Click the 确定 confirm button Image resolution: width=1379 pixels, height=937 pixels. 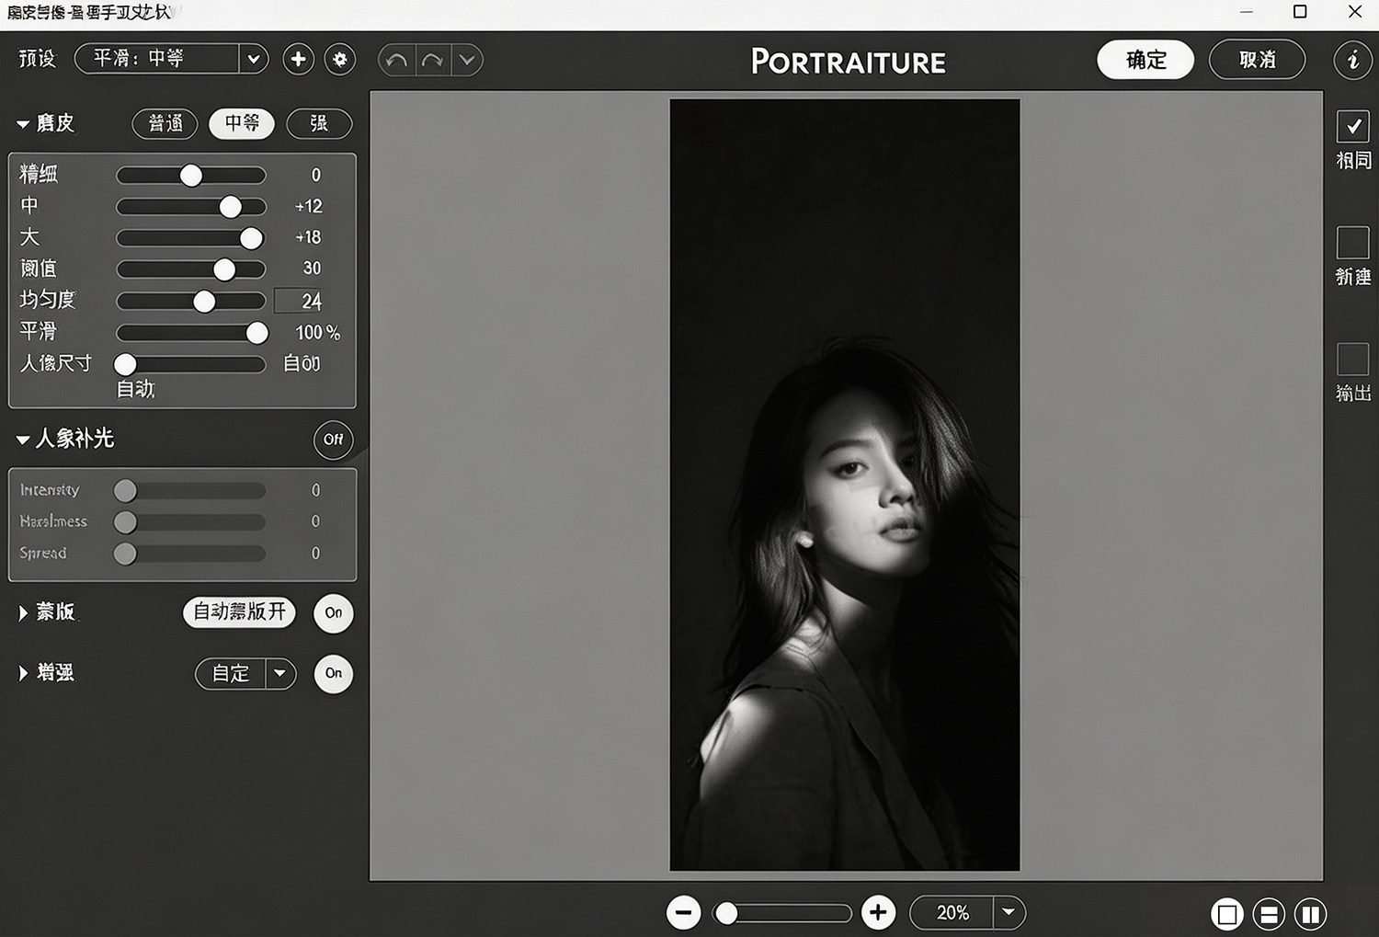1145,60
